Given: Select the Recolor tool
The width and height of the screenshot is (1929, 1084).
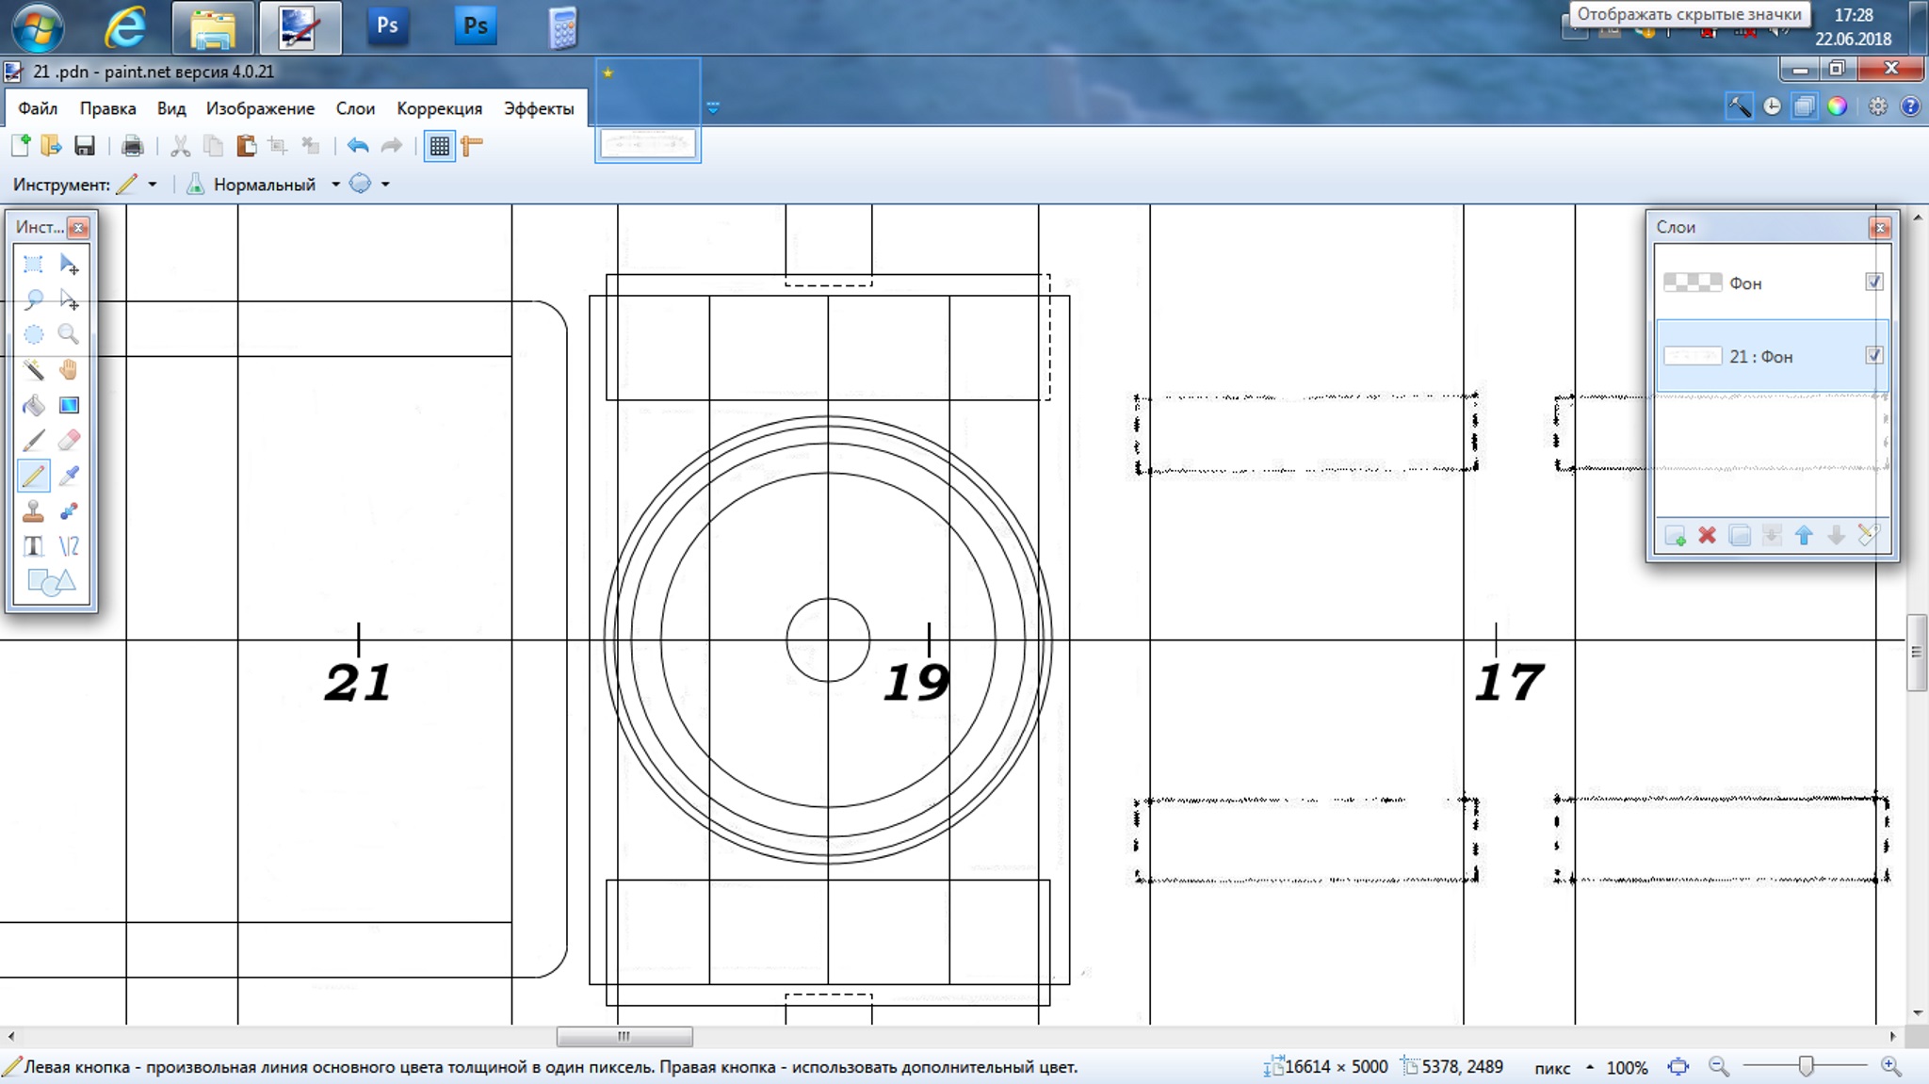Looking at the screenshot, I should [x=69, y=510].
